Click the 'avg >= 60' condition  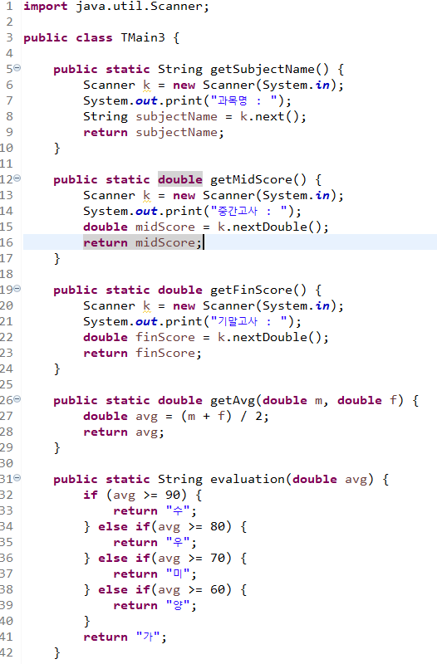coord(190,590)
